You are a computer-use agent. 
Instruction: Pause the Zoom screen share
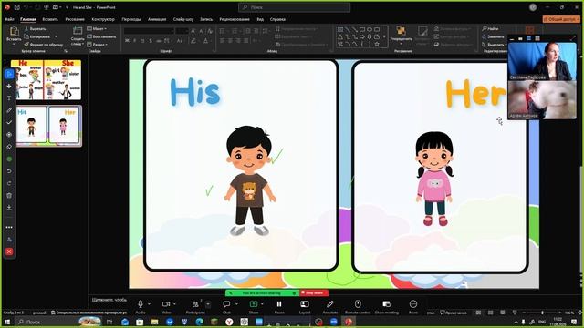pos(279,304)
